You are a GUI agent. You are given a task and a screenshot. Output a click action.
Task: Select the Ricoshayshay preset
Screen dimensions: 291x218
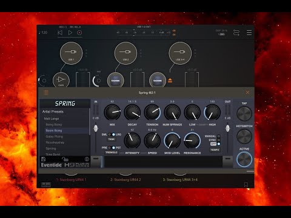pos(55,142)
